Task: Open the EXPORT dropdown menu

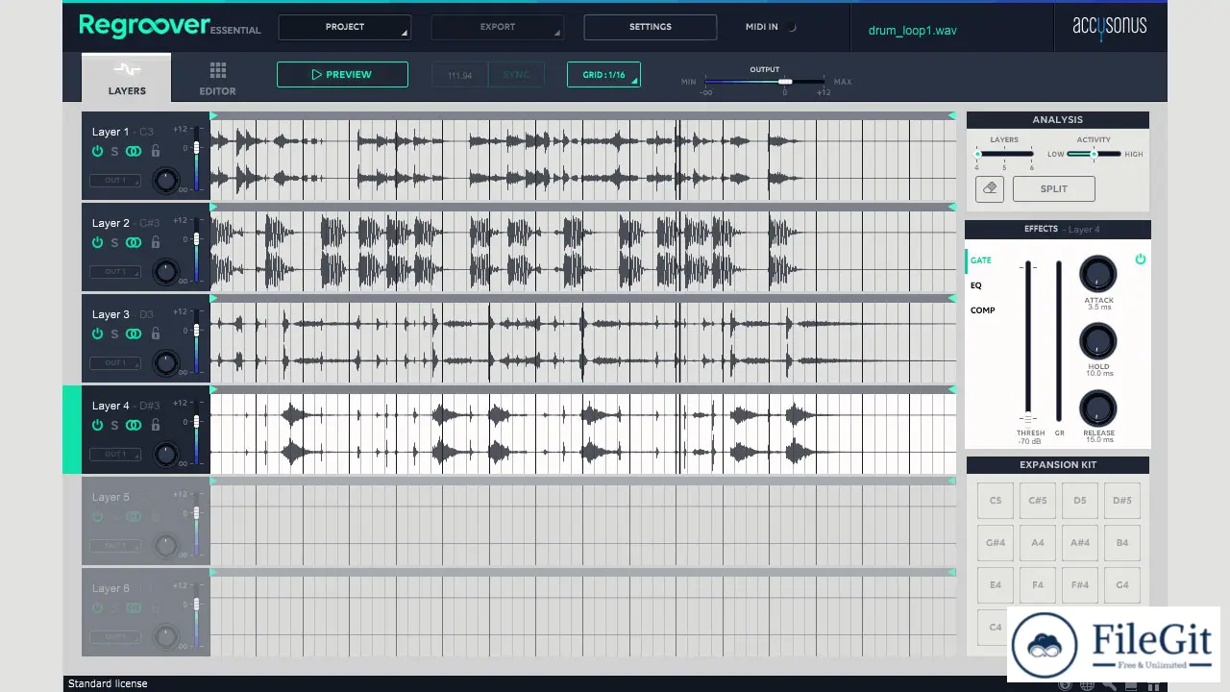Action: click(x=498, y=27)
